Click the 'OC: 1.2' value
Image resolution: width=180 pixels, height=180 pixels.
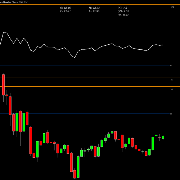pyautogui.click(x=122, y=8)
